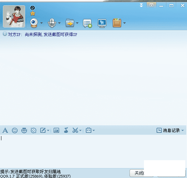Image resolution: width=187 pixels, height=178 pixels.
Task: Click the contact's avatar photo
Action: [14, 16]
